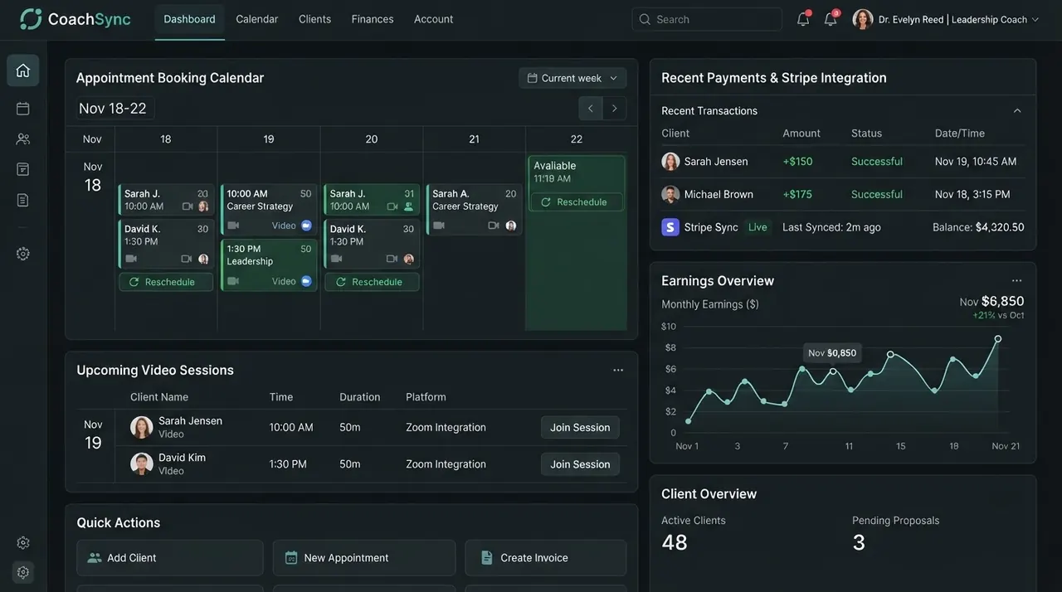Open the calendar icon in the left sidebar
This screenshot has width=1062, height=592.
tap(23, 109)
